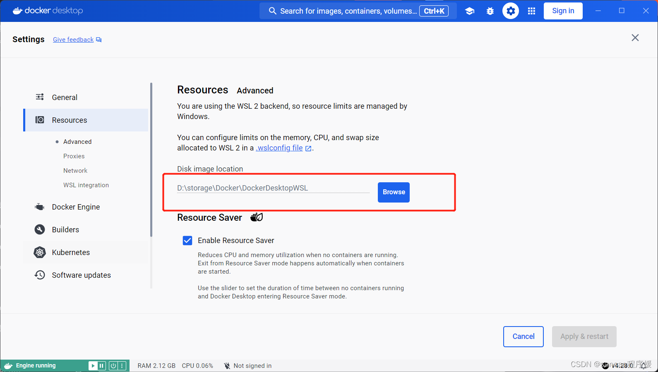The image size is (658, 372).
Task: Open Docker Engine settings
Action: coord(86,207)
